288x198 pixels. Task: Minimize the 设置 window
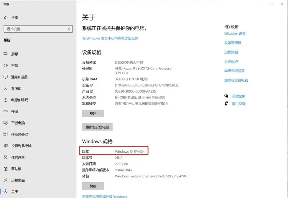pos(260,4)
